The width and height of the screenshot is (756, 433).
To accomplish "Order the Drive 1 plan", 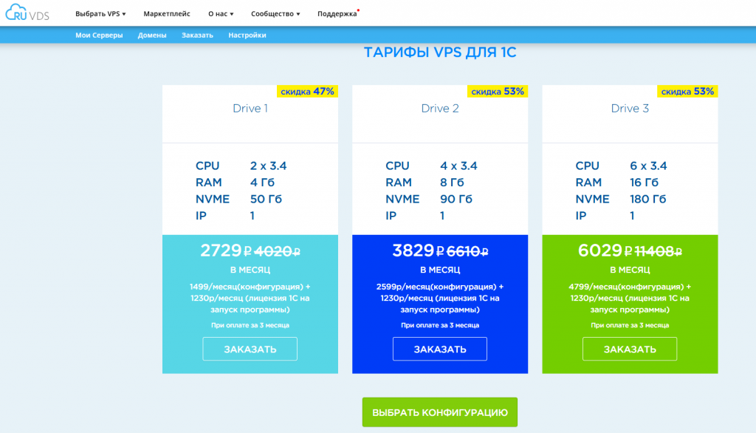I will 250,349.
